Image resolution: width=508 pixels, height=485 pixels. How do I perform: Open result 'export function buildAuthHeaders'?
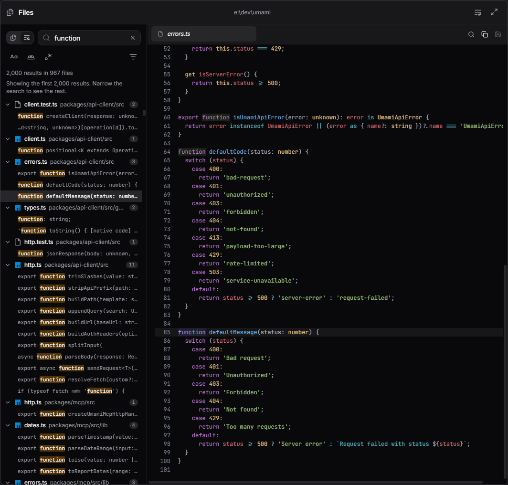71,334
